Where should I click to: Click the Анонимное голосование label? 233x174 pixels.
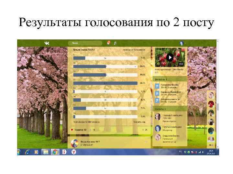pyautogui.click(x=134, y=50)
